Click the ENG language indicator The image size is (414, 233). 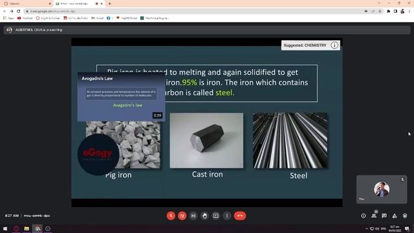[x=384, y=228]
